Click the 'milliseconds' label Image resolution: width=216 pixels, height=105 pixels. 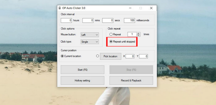point(143,20)
